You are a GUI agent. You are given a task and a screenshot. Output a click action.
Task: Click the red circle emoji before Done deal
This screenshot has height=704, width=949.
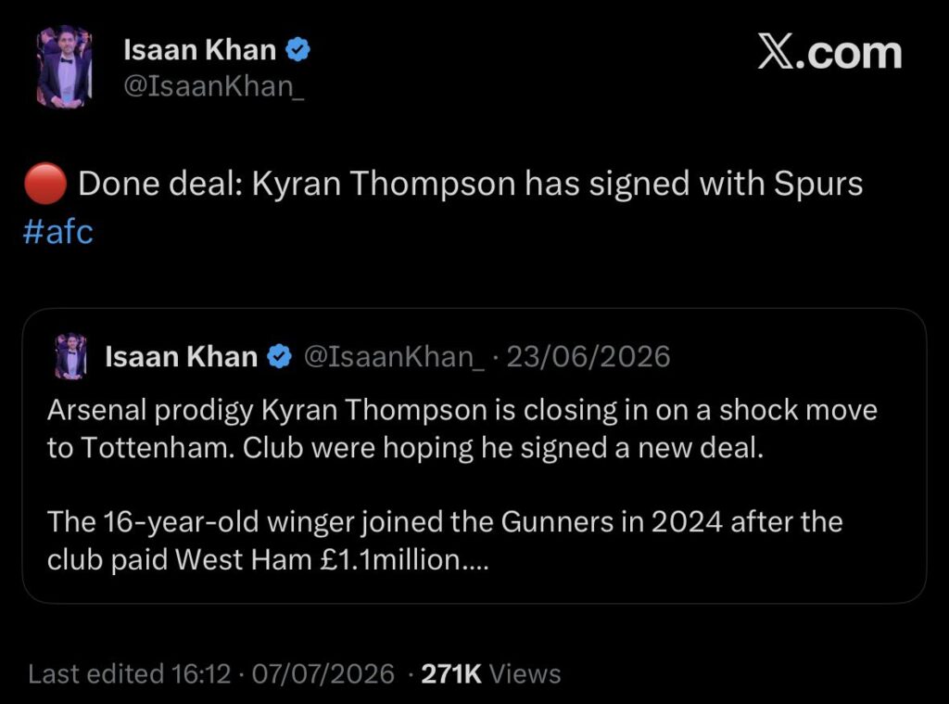[45, 184]
